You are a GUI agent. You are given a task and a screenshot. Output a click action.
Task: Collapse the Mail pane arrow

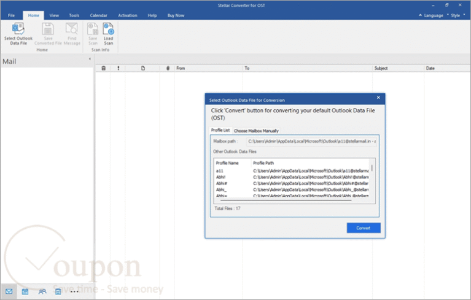tap(90, 59)
